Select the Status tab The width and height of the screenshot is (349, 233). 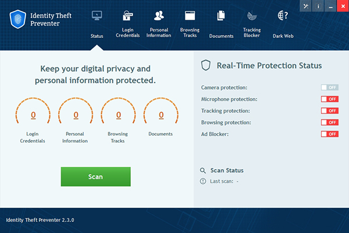click(97, 23)
